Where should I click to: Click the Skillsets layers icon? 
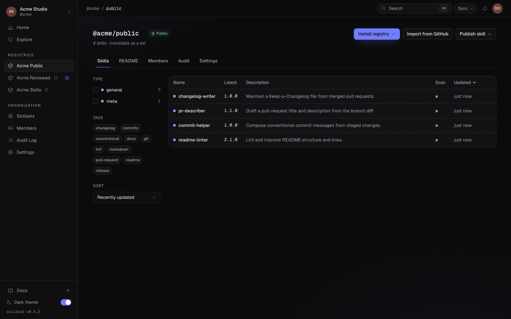coord(11,116)
